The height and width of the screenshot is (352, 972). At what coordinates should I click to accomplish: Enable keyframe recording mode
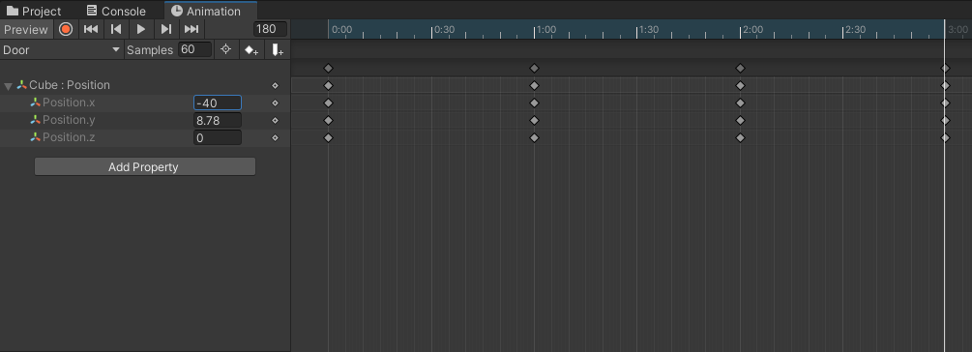pos(66,29)
